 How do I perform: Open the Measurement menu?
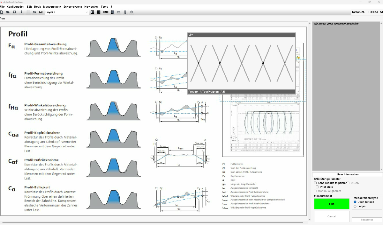pyautogui.click(x=52, y=7)
